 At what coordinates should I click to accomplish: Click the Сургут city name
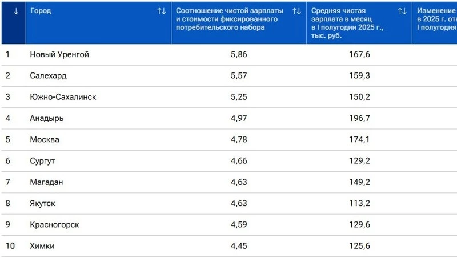click(44, 161)
